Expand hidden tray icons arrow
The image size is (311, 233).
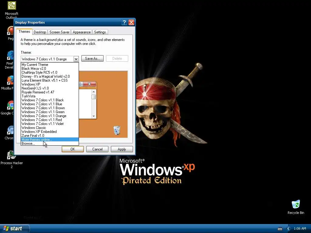(288, 229)
